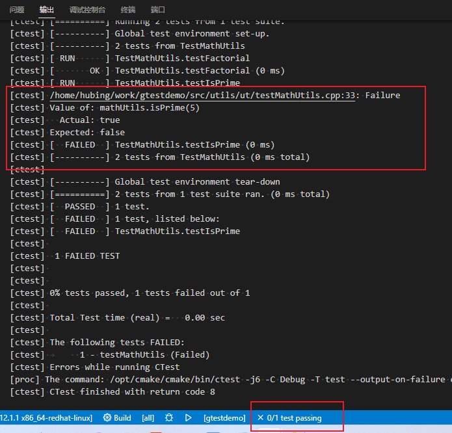Click '2 tests from TestMathUtils (0 ms total)' line
The width and height of the screenshot is (452, 433).
(160, 157)
